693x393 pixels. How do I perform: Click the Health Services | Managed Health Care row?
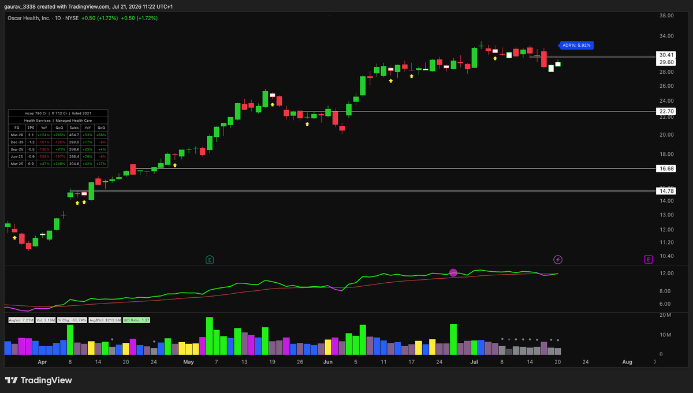58,121
